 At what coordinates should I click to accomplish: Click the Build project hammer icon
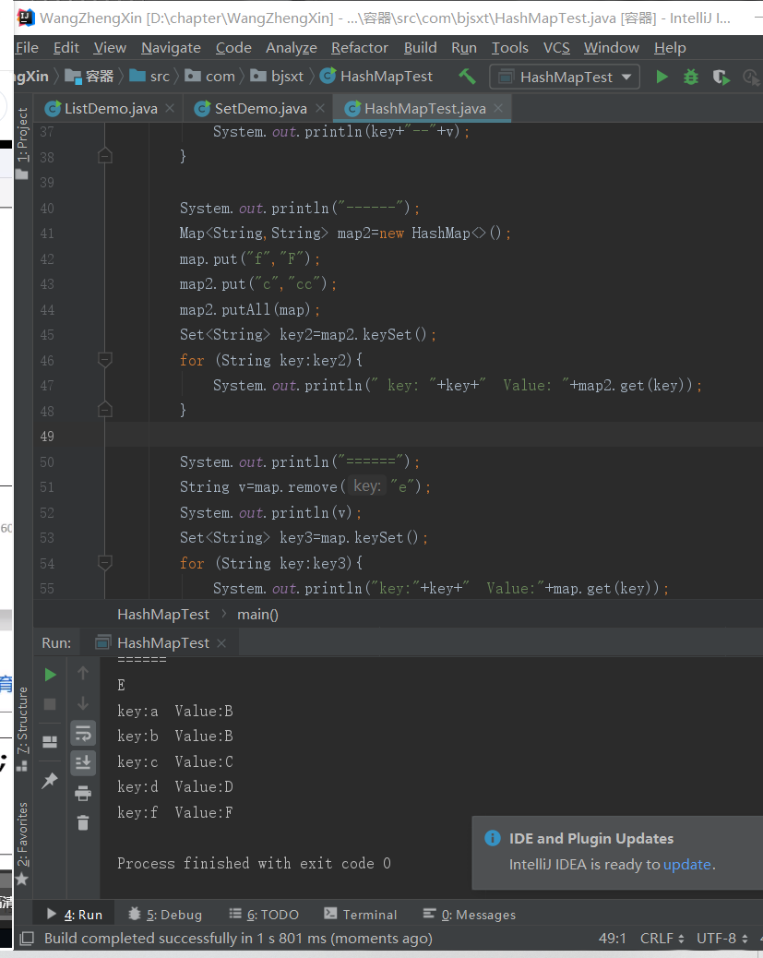click(468, 77)
